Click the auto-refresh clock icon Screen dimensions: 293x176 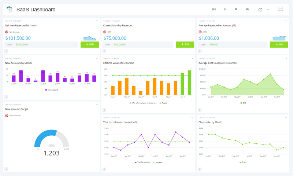pos(260,10)
